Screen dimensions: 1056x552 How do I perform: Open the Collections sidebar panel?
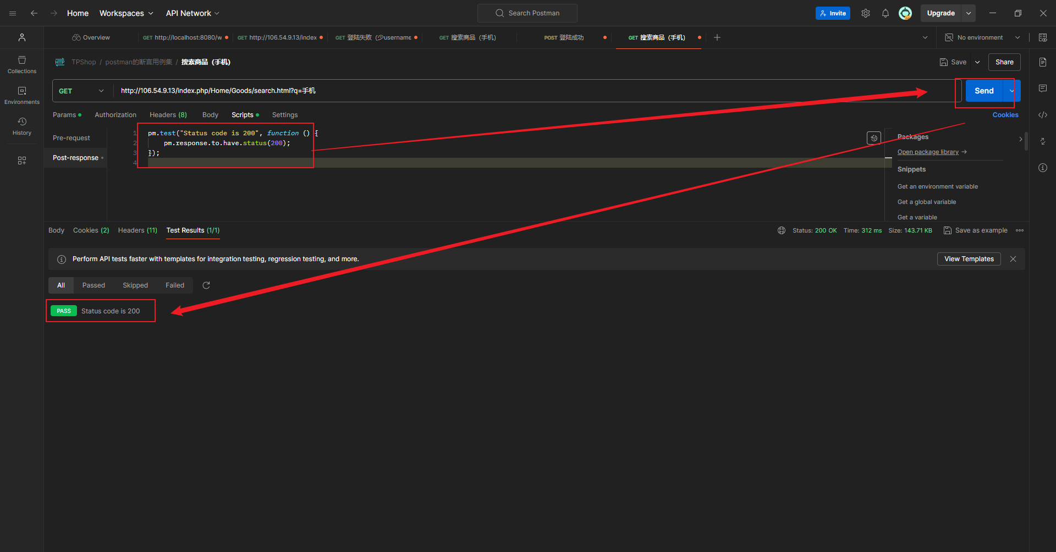click(x=22, y=64)
